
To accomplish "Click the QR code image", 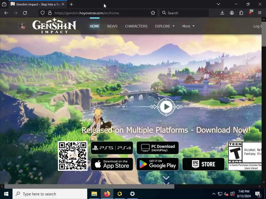I will pos(73,156).
